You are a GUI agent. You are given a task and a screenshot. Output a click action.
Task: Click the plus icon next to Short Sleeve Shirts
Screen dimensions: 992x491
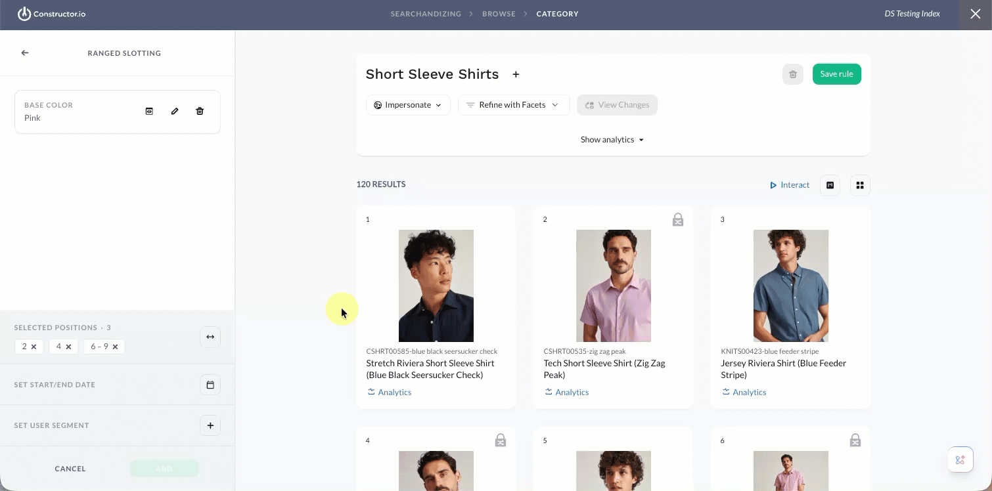[516, 75]
